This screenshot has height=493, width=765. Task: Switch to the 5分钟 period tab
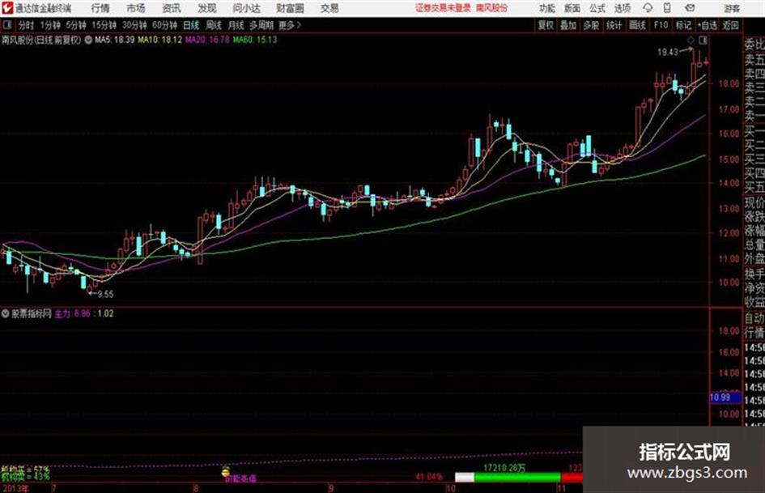(x=76, y=25)
